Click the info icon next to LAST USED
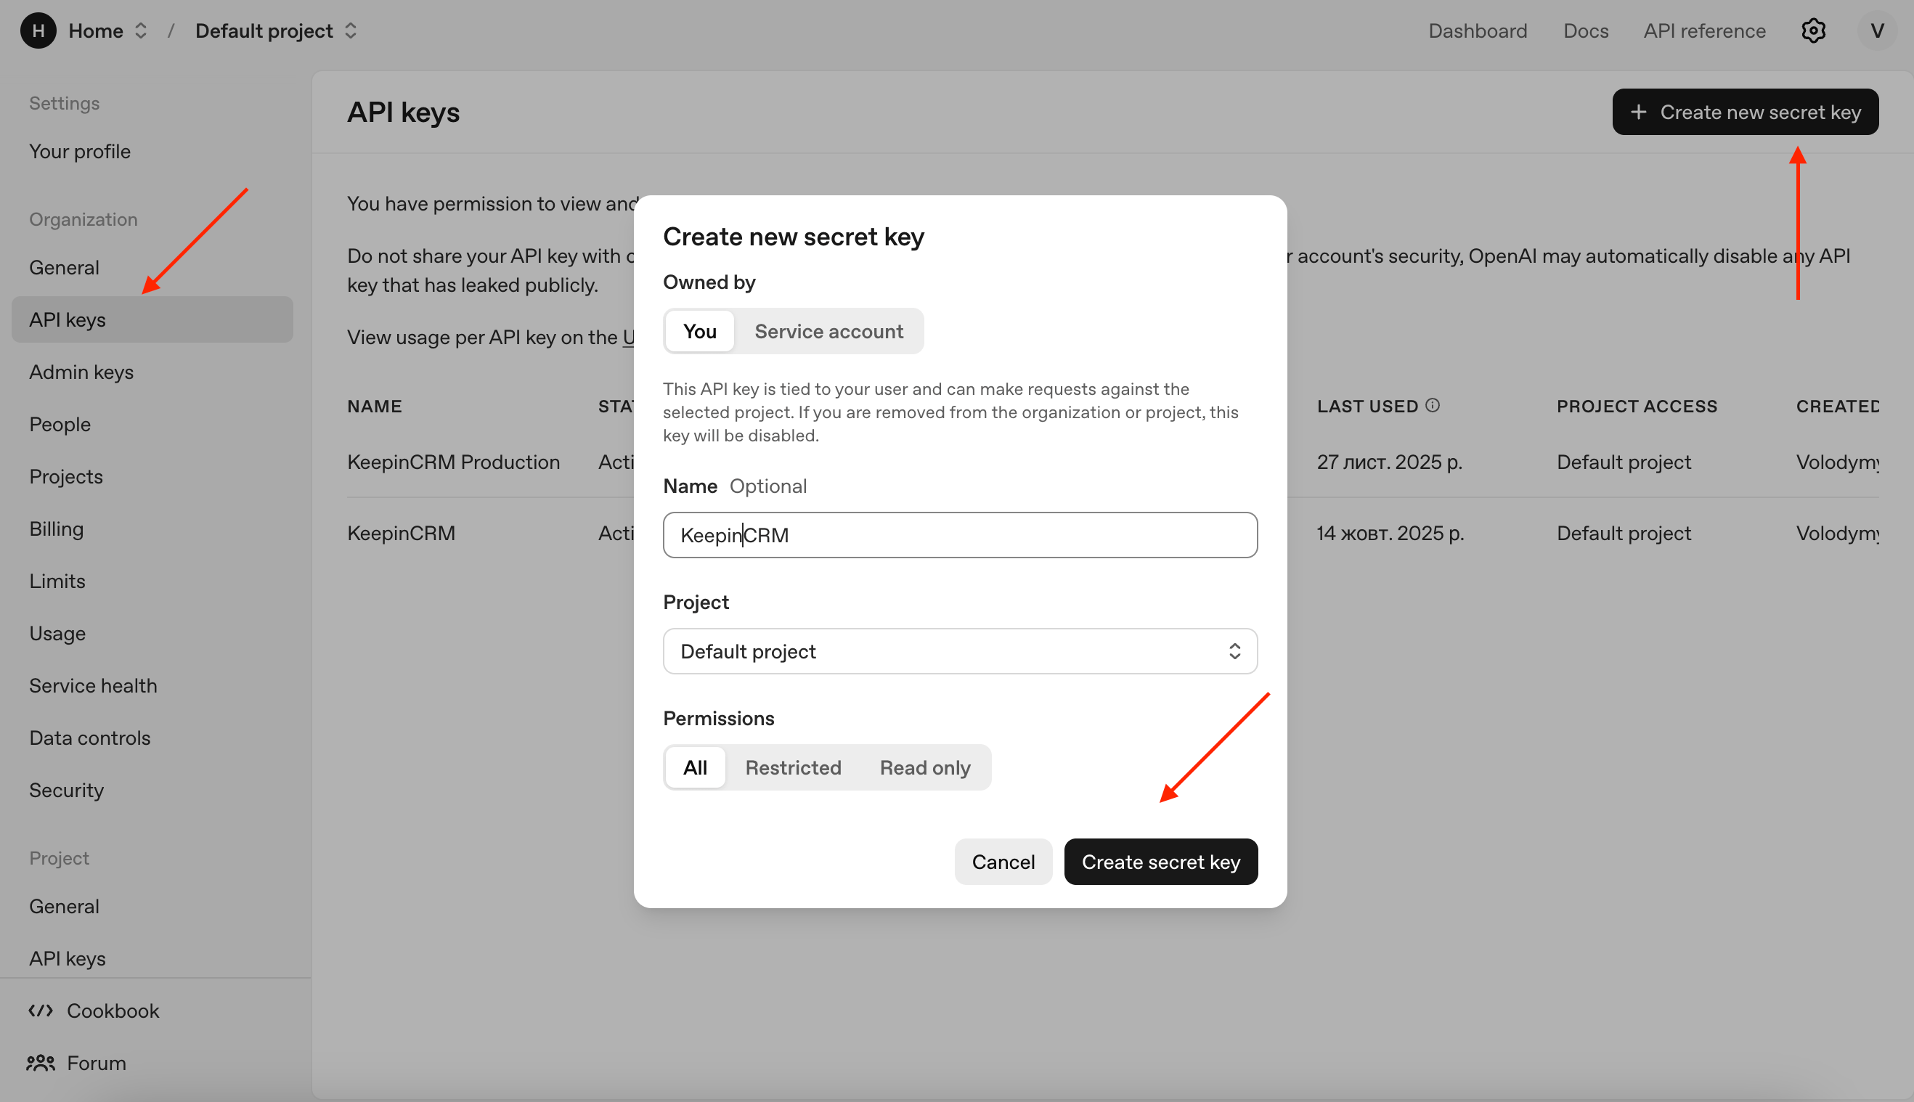 pyautogui.click(x=1433, y=405)
